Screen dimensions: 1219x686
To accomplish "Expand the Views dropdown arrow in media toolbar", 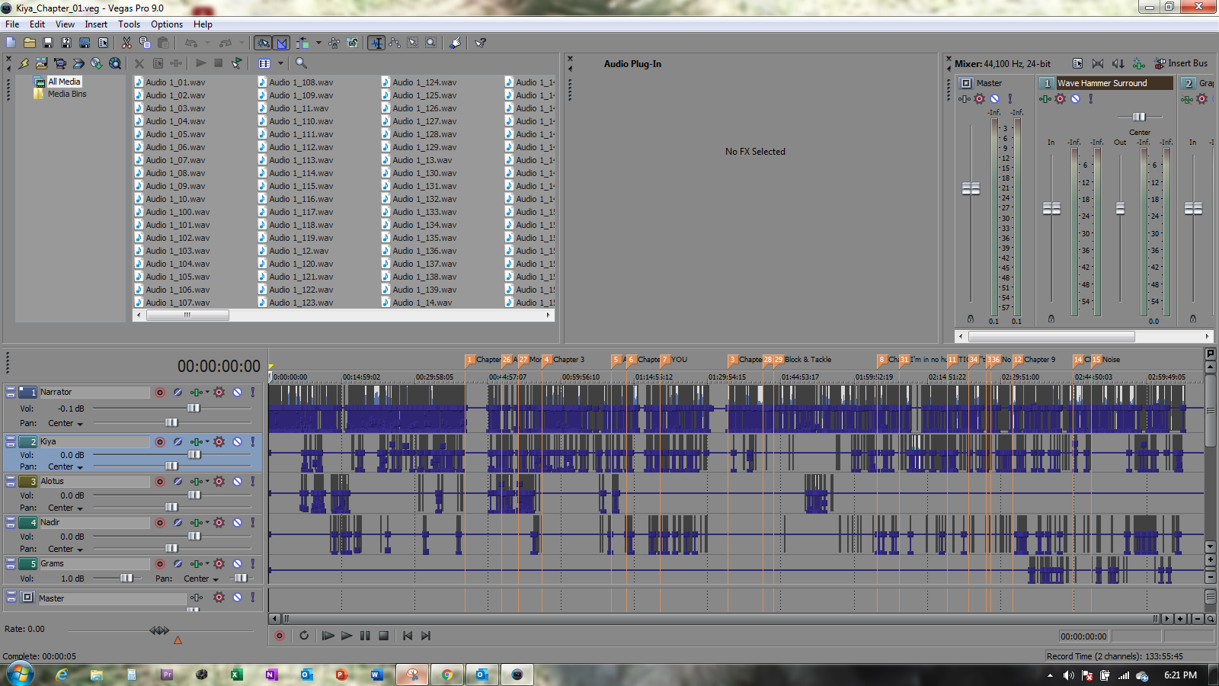I will point(280,63).
